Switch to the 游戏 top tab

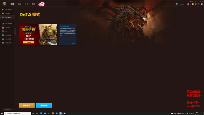[x=12, y=4]
